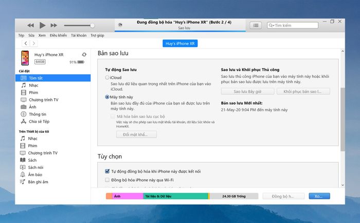The height and width of the screenshot is (223, 360).
Task: Open the Điều khiển menu
Action: point(58,35)
